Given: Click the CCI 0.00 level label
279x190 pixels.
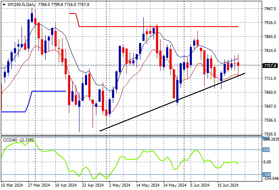Looking at the screenshot, I should (x=267, y=162).
